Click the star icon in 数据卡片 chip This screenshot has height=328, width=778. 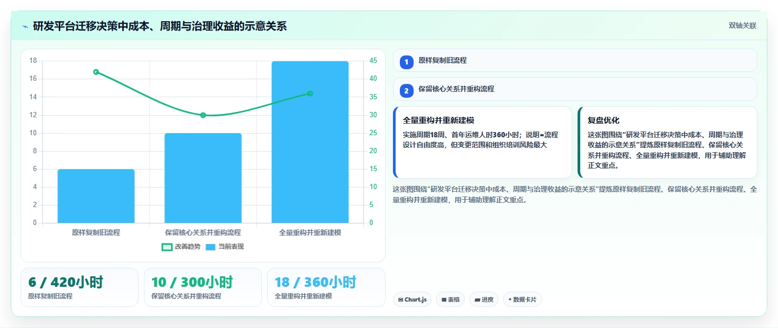coord(510,299)
